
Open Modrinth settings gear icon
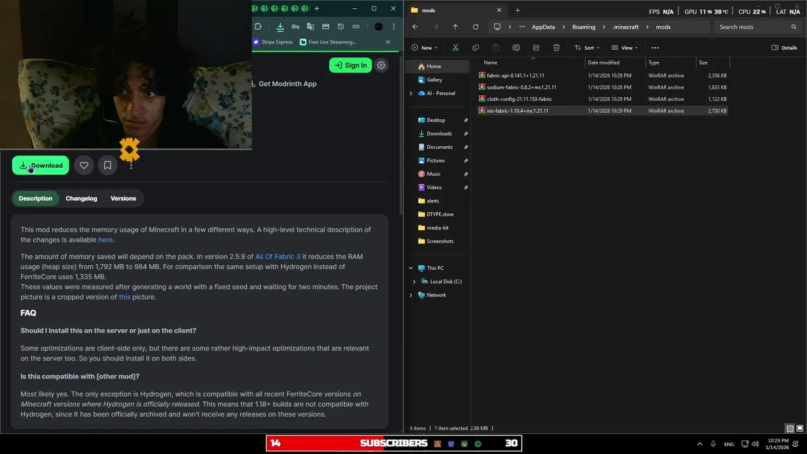[x=381, y=65]
